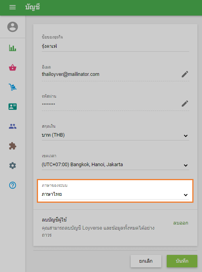This screenshot has height=272, width=202.
Task: Click the masked password dots
Action: 48,104
